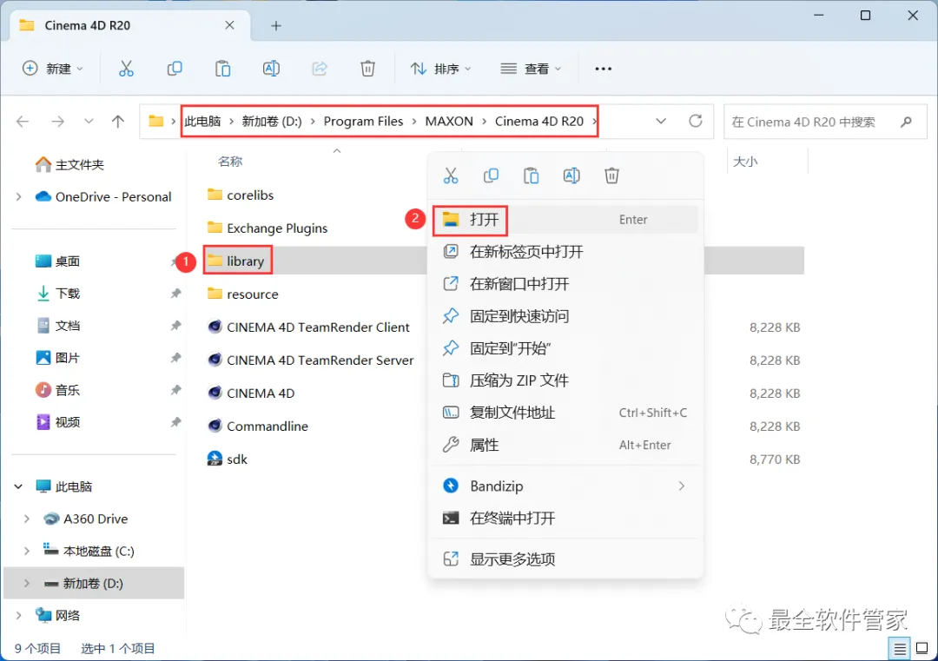Click the context menu Paste icon

(x=532, y=175)
